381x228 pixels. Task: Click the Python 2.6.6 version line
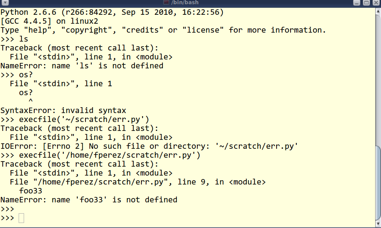[x=112, y=12]
